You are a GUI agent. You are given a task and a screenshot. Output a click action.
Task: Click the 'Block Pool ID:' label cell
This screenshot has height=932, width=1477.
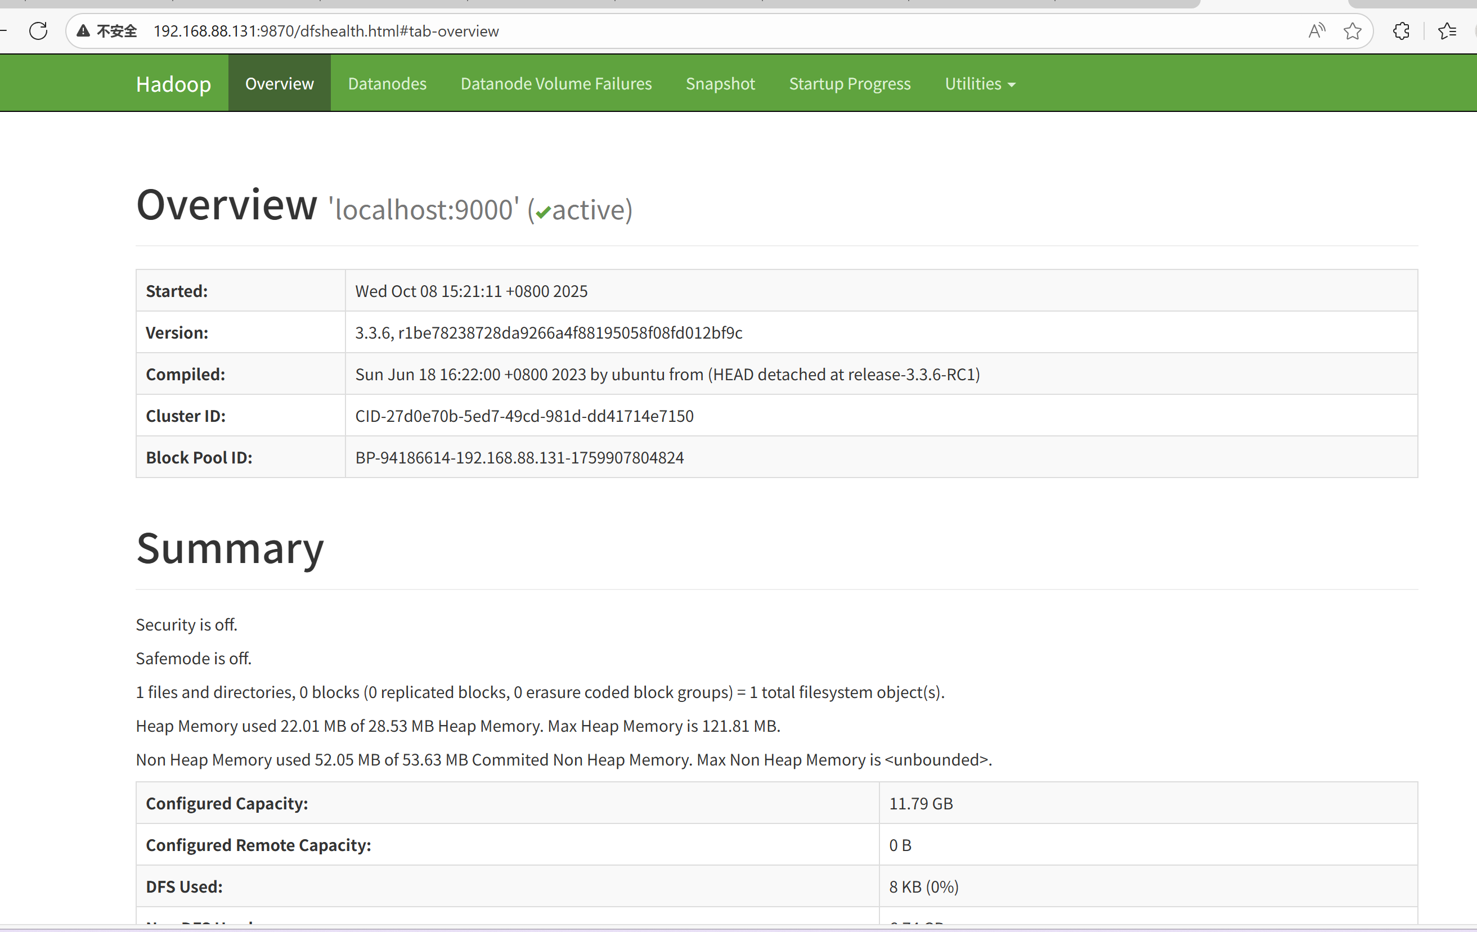point(240,457)
